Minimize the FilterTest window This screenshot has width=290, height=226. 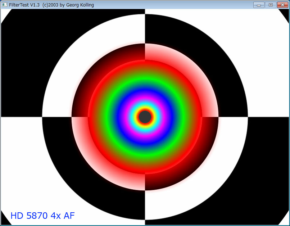pyautogui.click(x=259, y=5)
